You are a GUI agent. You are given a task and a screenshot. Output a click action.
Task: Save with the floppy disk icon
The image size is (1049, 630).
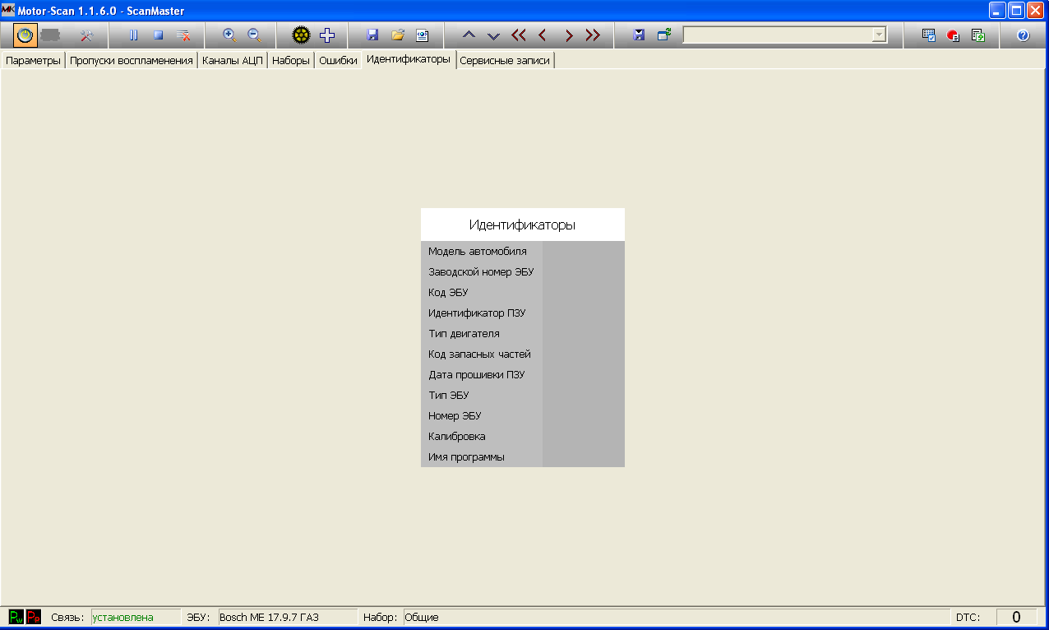click(372, 35)
